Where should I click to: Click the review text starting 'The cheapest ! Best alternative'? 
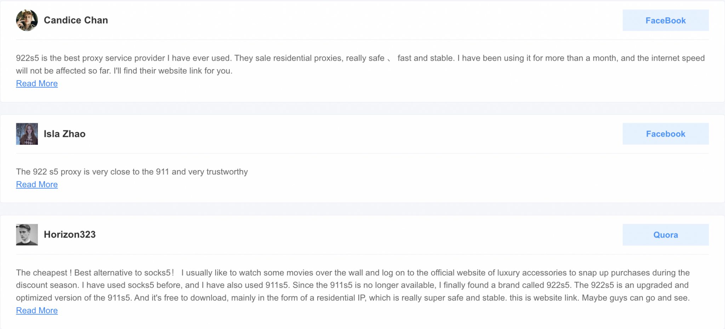coord(353,285)
